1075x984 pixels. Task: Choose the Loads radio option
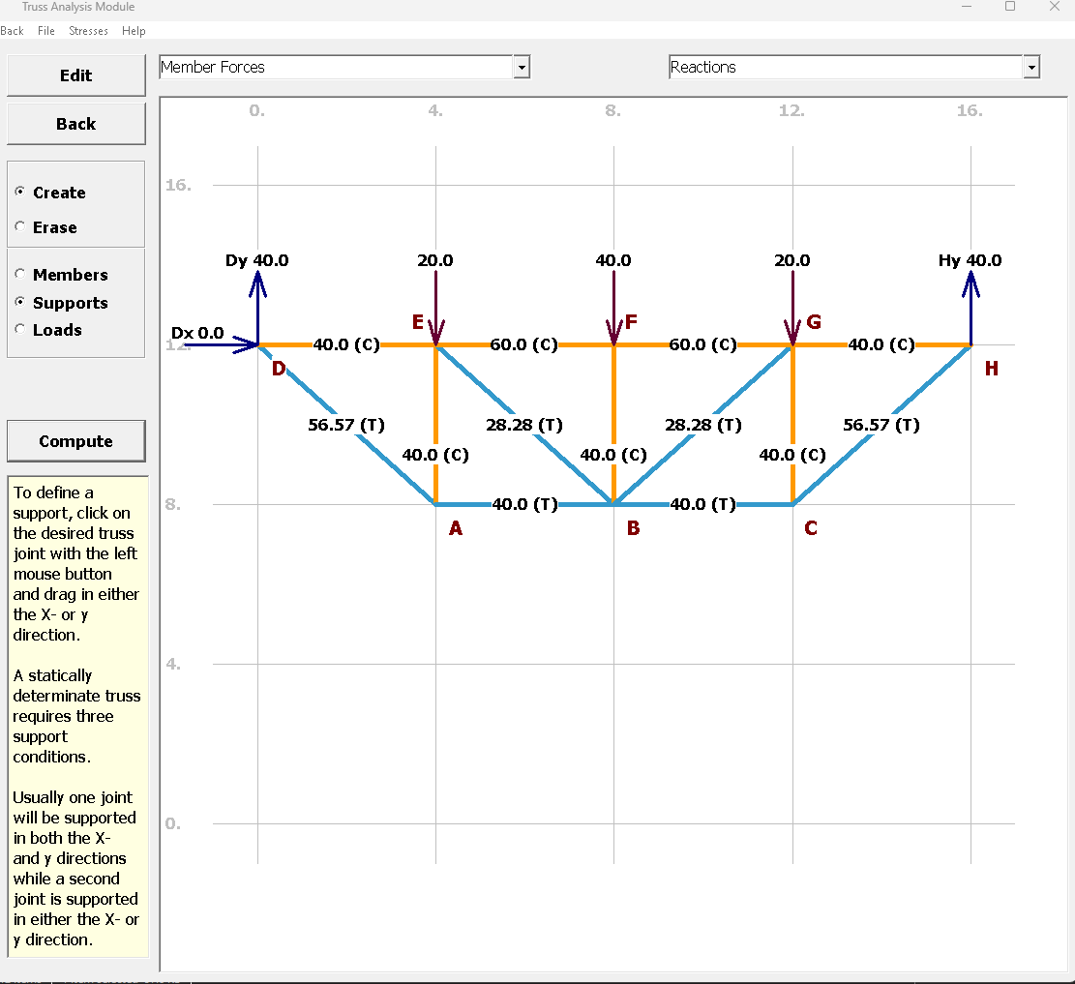click(48, 330)
